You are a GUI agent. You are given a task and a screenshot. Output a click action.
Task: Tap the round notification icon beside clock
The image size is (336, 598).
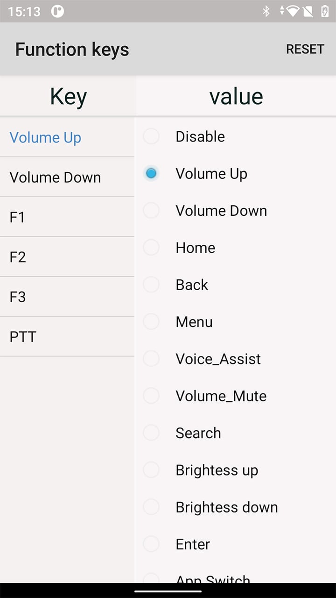coord(57,11)
